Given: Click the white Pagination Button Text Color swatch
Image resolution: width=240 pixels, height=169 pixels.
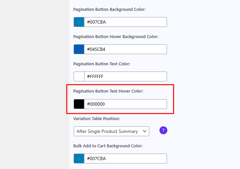Looking at the screenshot, I should coord(79,76).
